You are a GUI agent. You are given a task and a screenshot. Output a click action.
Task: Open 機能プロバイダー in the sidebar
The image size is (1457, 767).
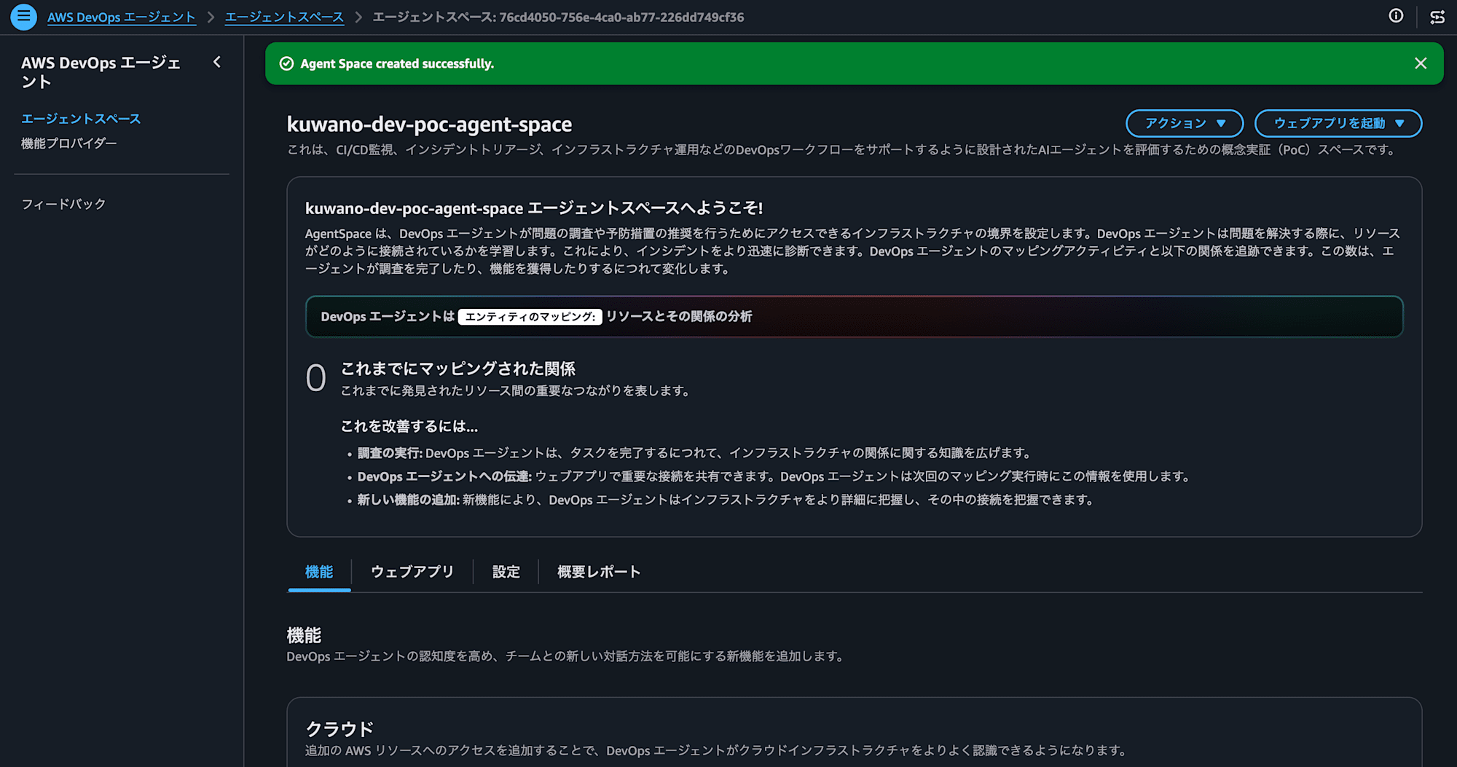(69, 143)
